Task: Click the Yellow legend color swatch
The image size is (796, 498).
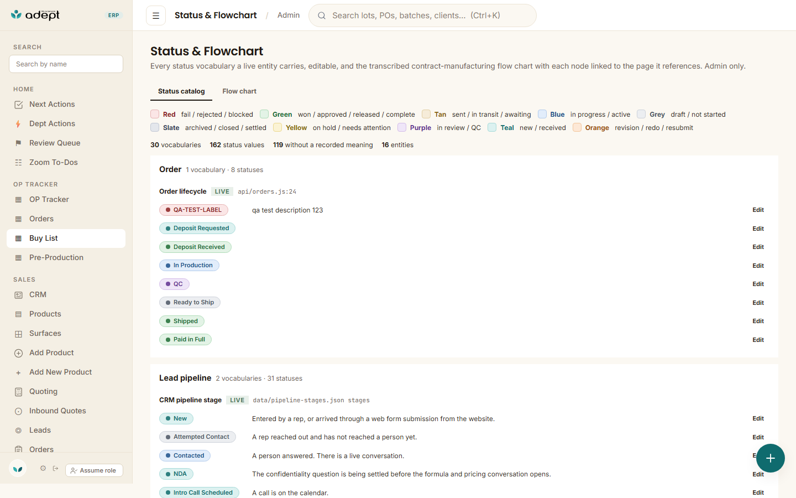Action: point(277,127)
